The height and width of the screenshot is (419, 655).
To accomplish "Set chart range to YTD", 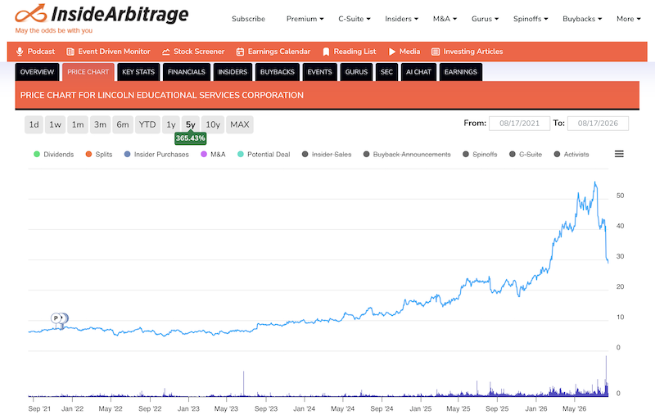I will [147, 124].
